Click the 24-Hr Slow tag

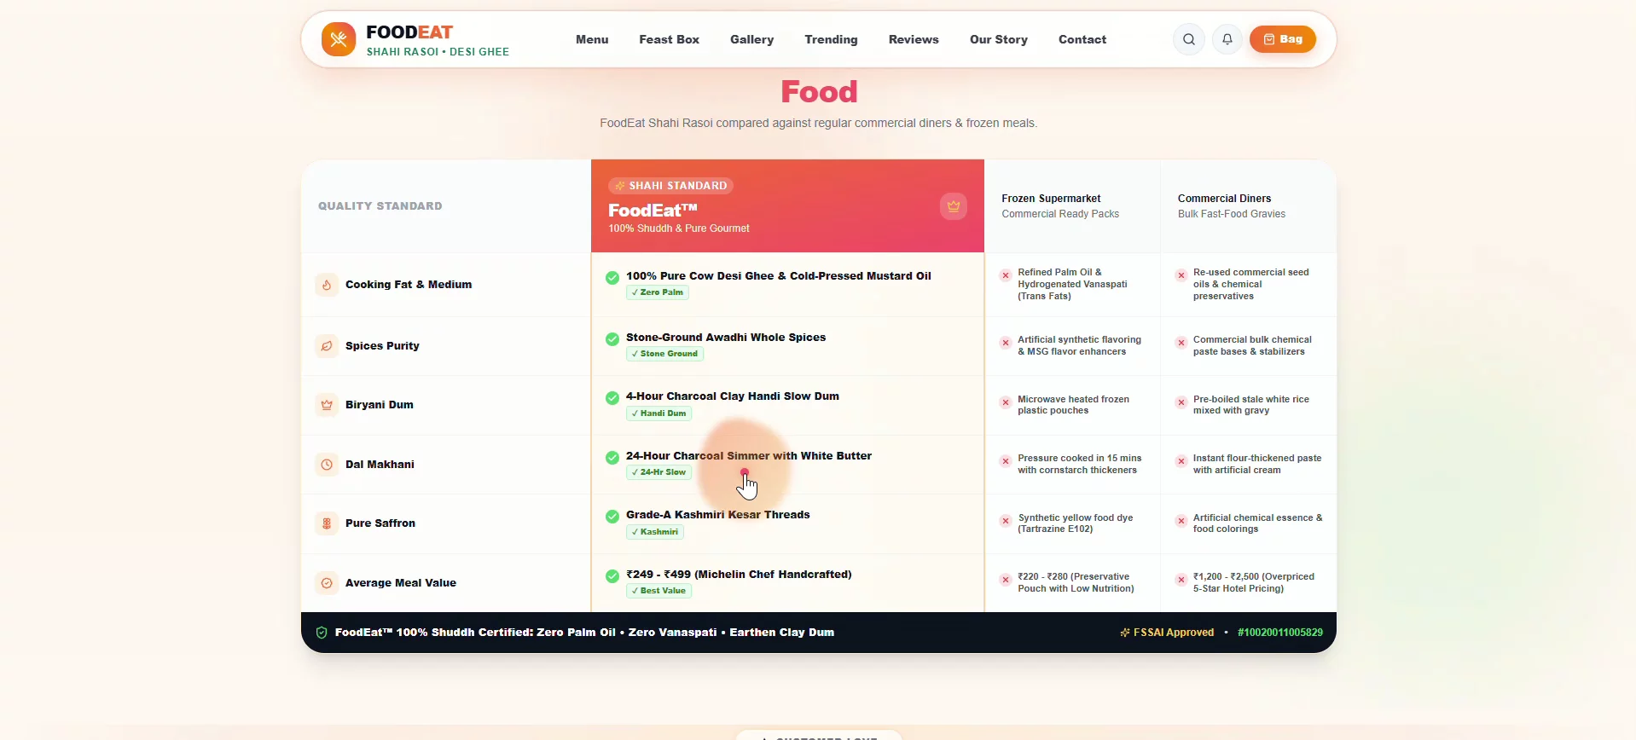pyautogui.click(x=658, y=472)
